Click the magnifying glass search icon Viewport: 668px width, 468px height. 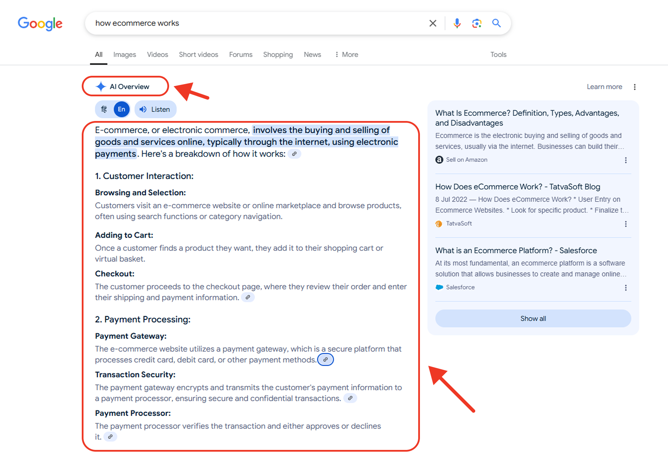[x=496, y=23]
